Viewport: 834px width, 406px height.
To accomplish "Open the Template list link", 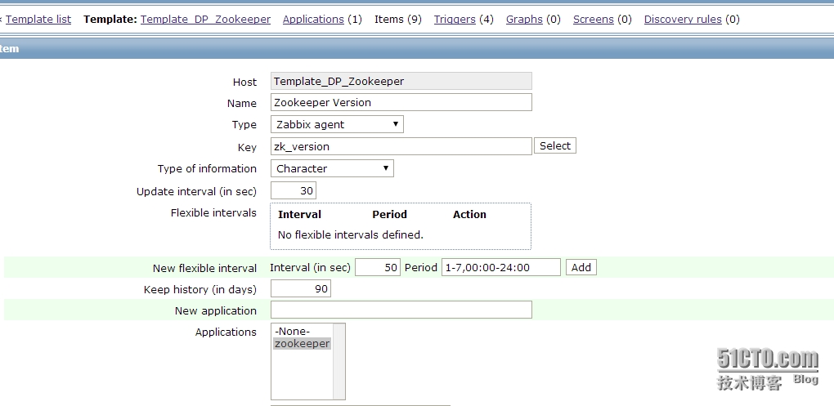I will 38,19.
